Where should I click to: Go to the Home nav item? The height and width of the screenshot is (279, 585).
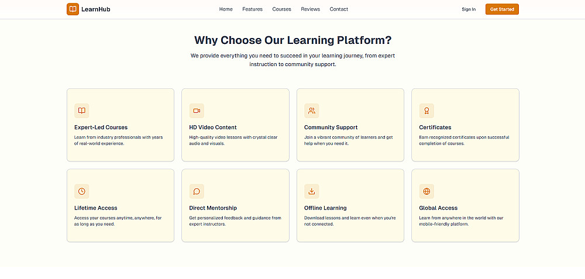point(226,9)
